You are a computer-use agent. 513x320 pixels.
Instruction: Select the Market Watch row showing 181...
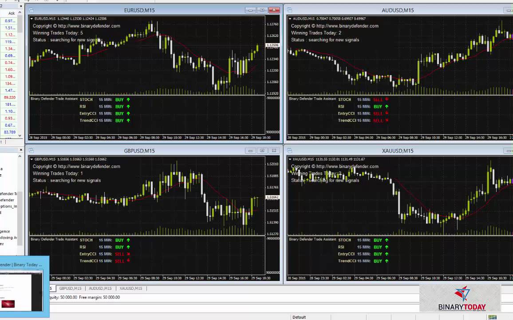[x=9, y=104]
